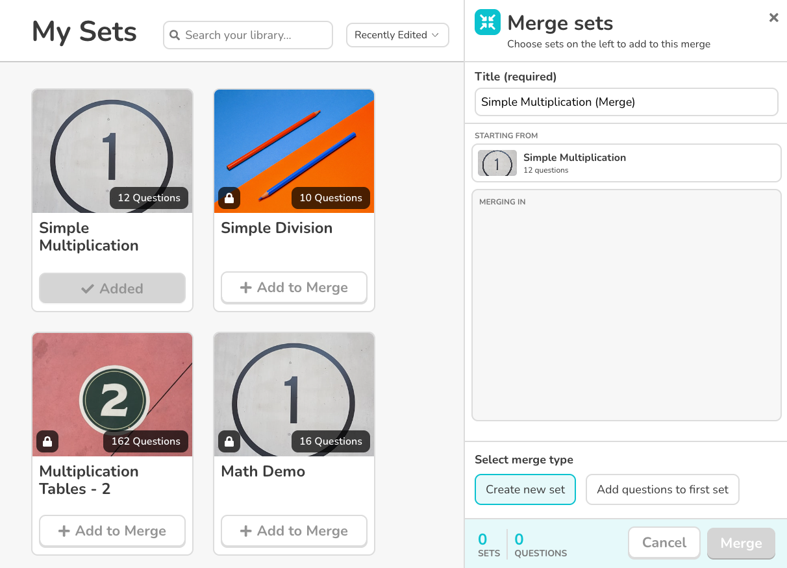The image size is (787, 568).
Task: Click the Multiplication Tables - 2 title
Action: pos(89,480)
